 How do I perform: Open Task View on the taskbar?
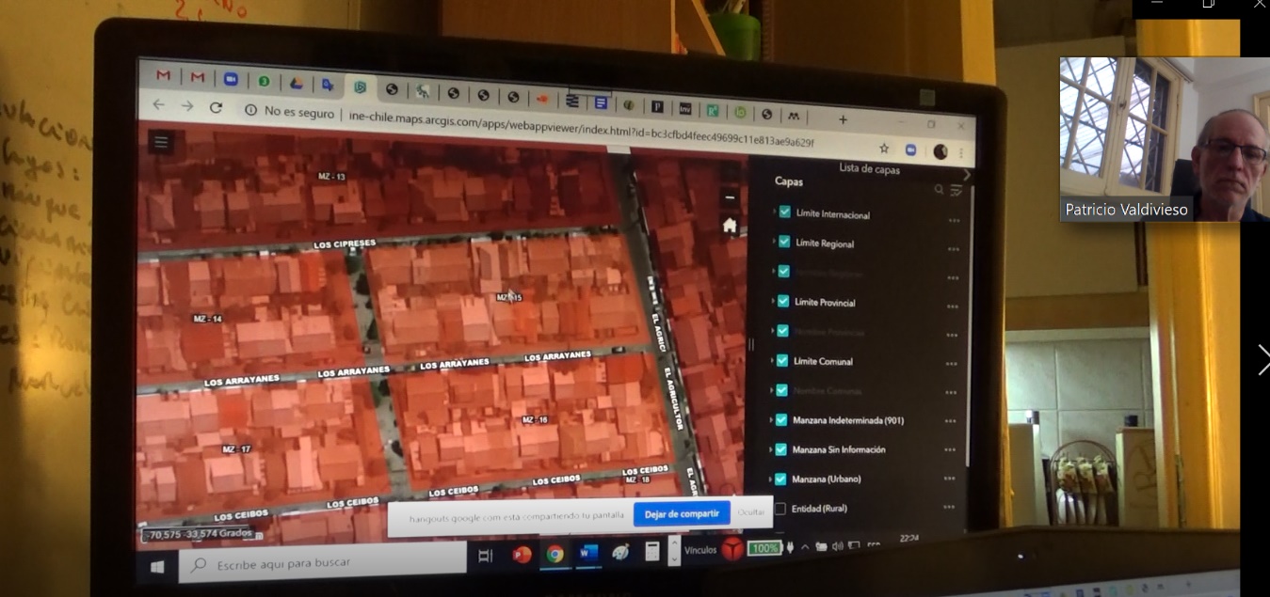click(486, 556)
